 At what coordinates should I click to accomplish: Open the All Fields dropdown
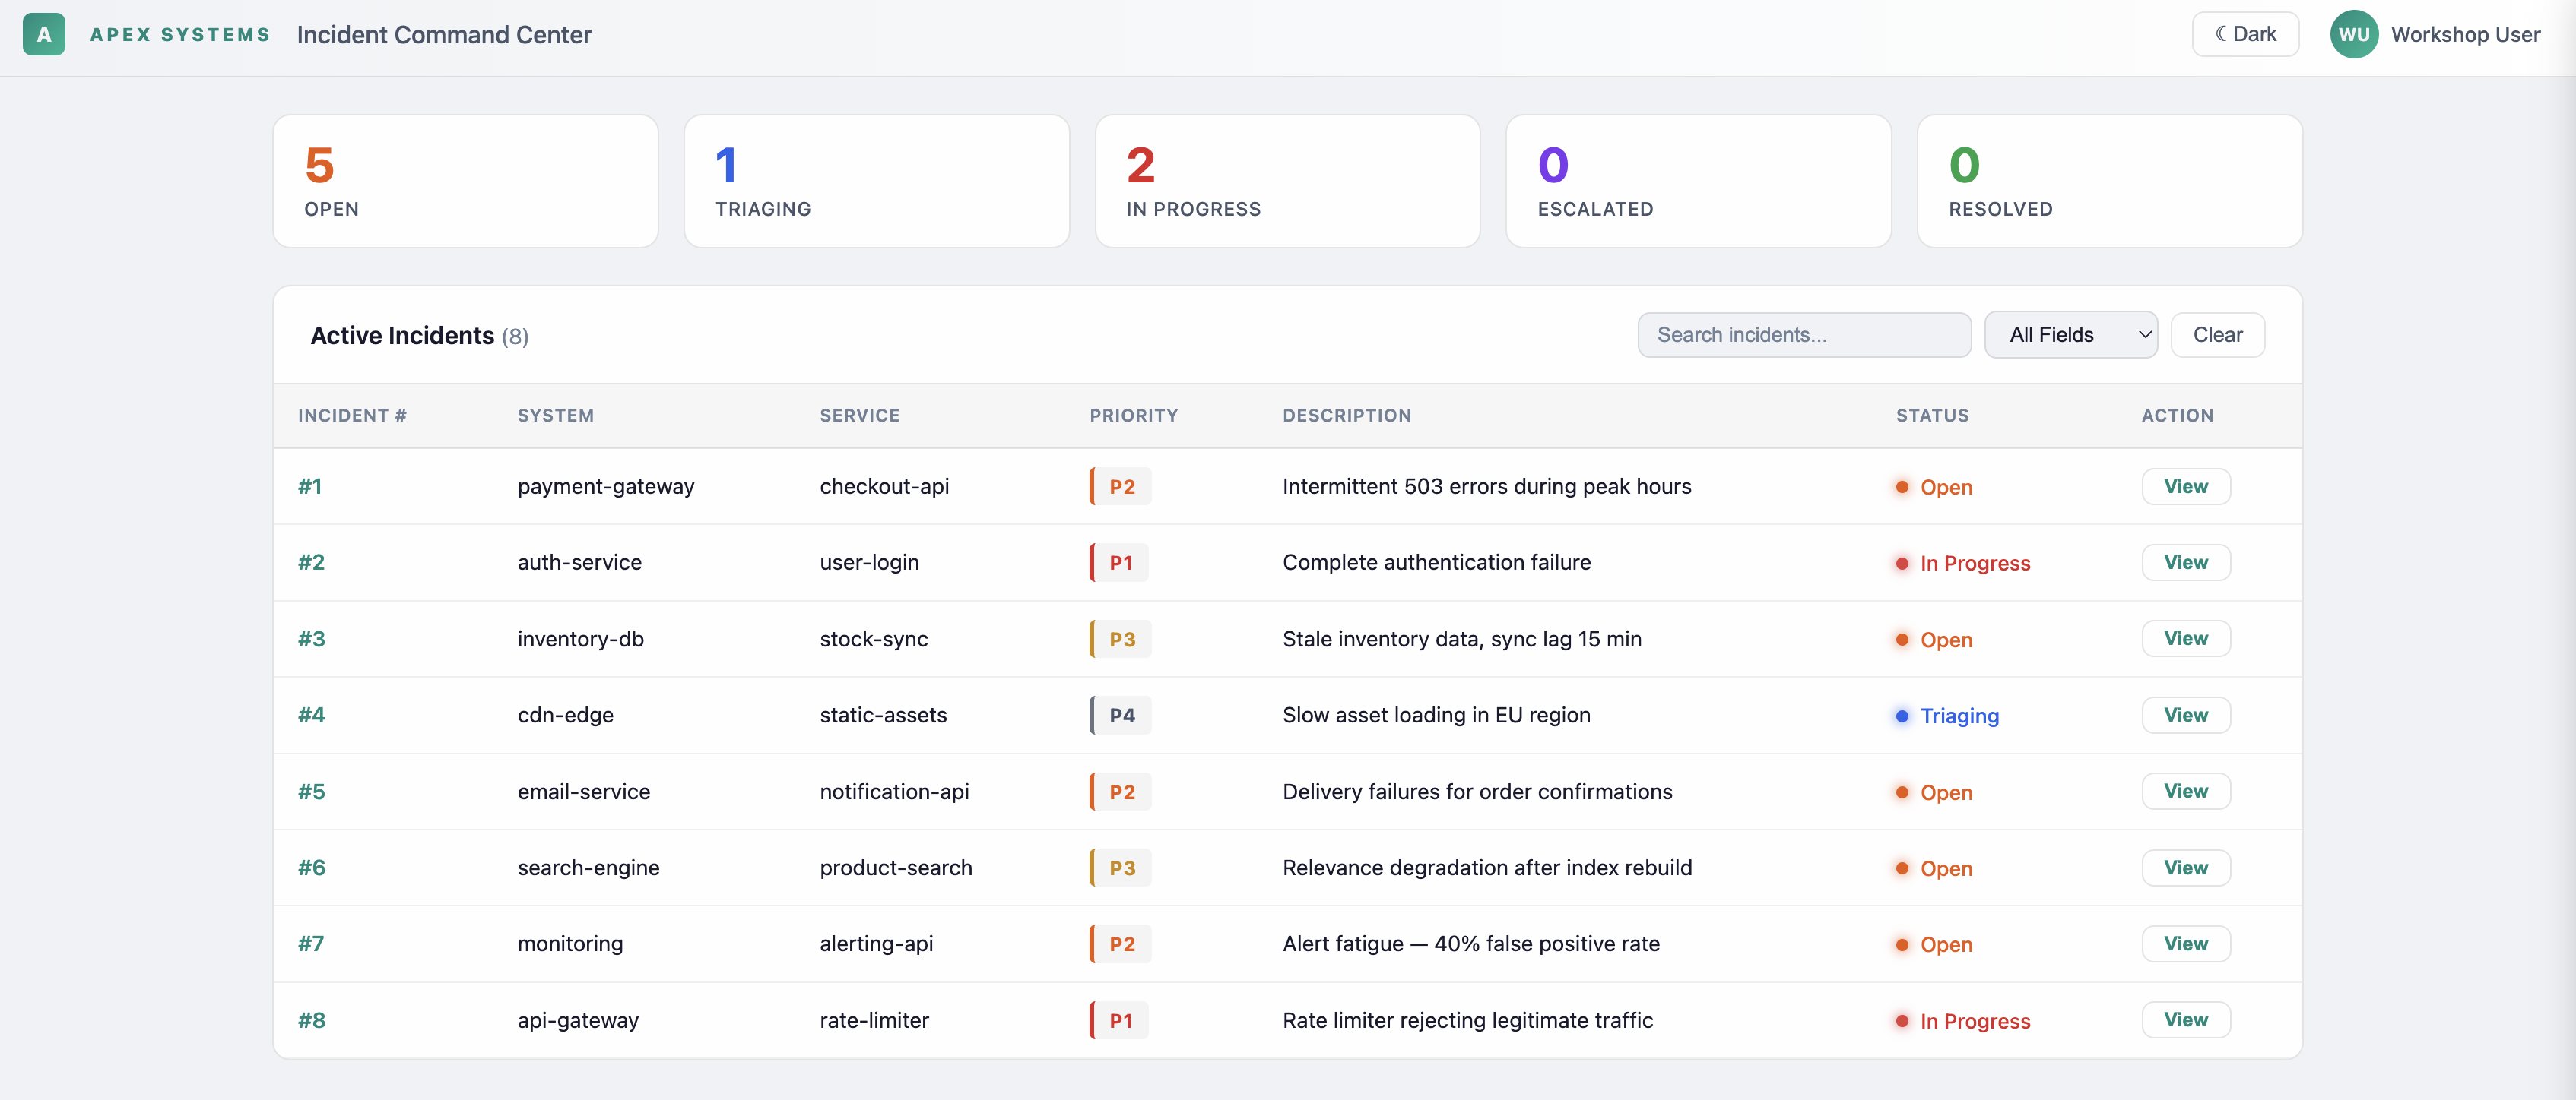click(x=2070, y=335)
